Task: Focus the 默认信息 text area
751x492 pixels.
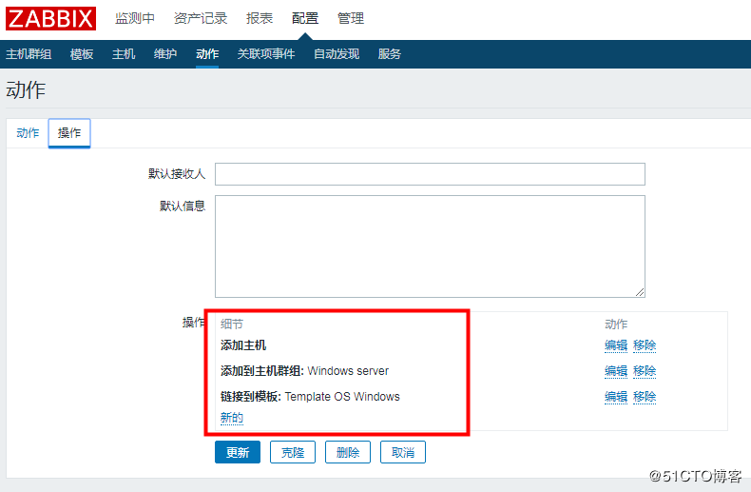Action: [430, 246]
